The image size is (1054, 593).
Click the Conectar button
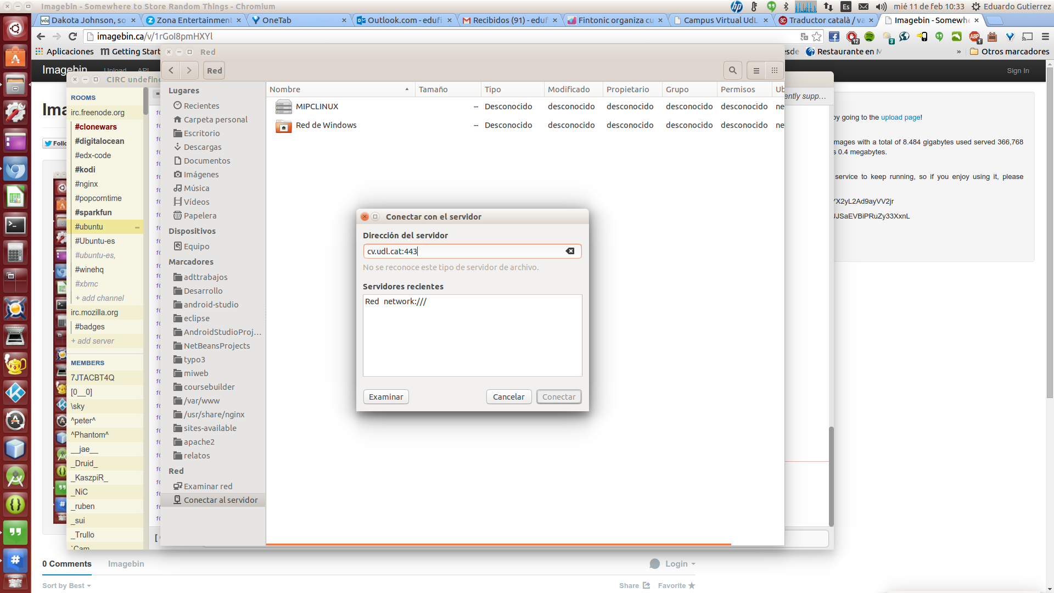(x=559, y=397)
